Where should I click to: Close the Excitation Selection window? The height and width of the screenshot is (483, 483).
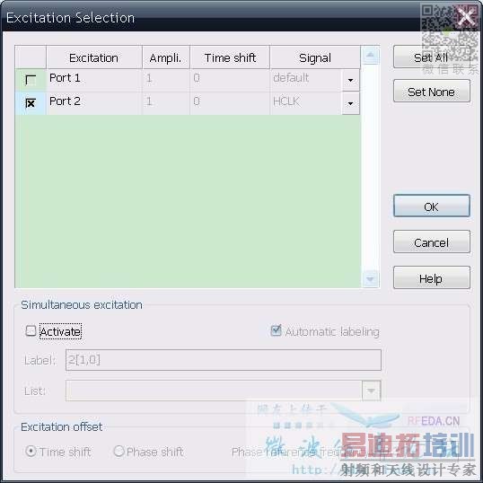[x=467, y=17]
